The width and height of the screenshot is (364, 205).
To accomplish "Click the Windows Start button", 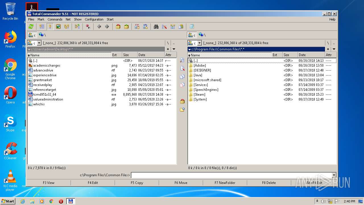I will (8, 201).
